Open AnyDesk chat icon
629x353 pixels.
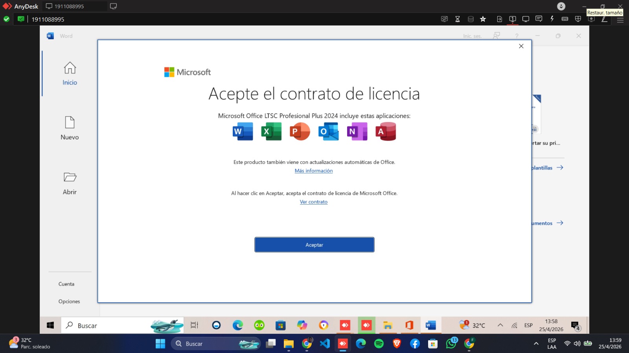(539, 19)
